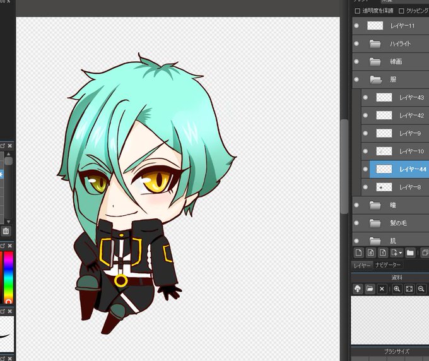Hide the selected layer レイヤー44
This screenshot has height=361, width=429.
point(365,169)
